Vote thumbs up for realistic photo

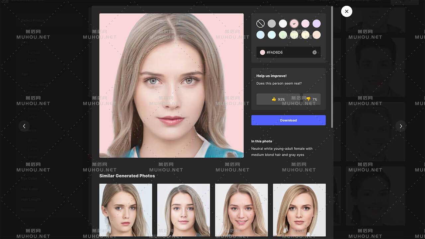pos(278,99)
